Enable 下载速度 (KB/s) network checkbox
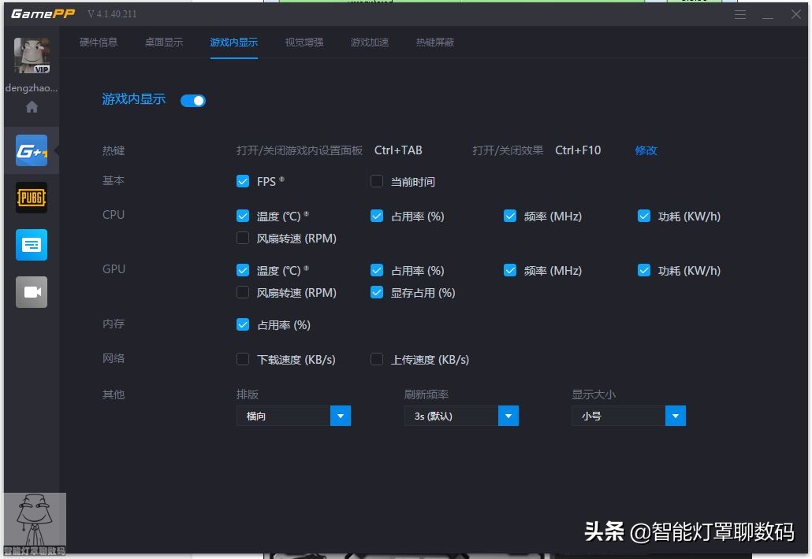 point(243,359)
